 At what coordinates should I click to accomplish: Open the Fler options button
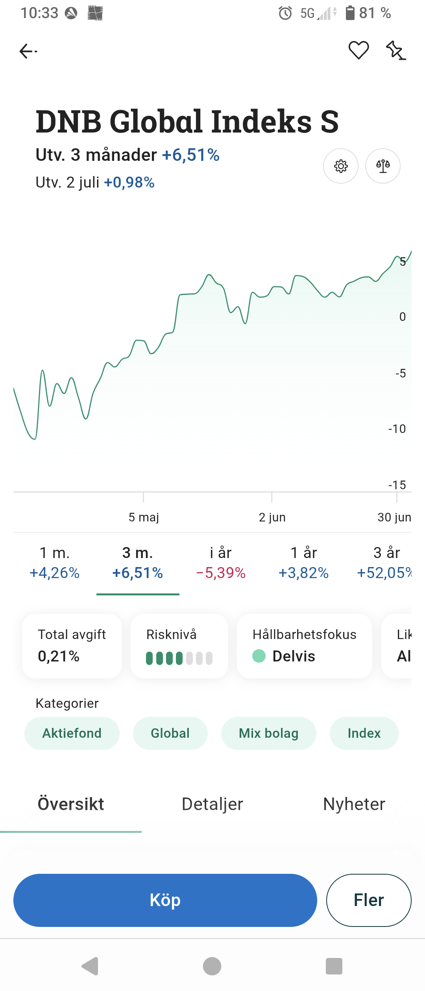[369, 900]
